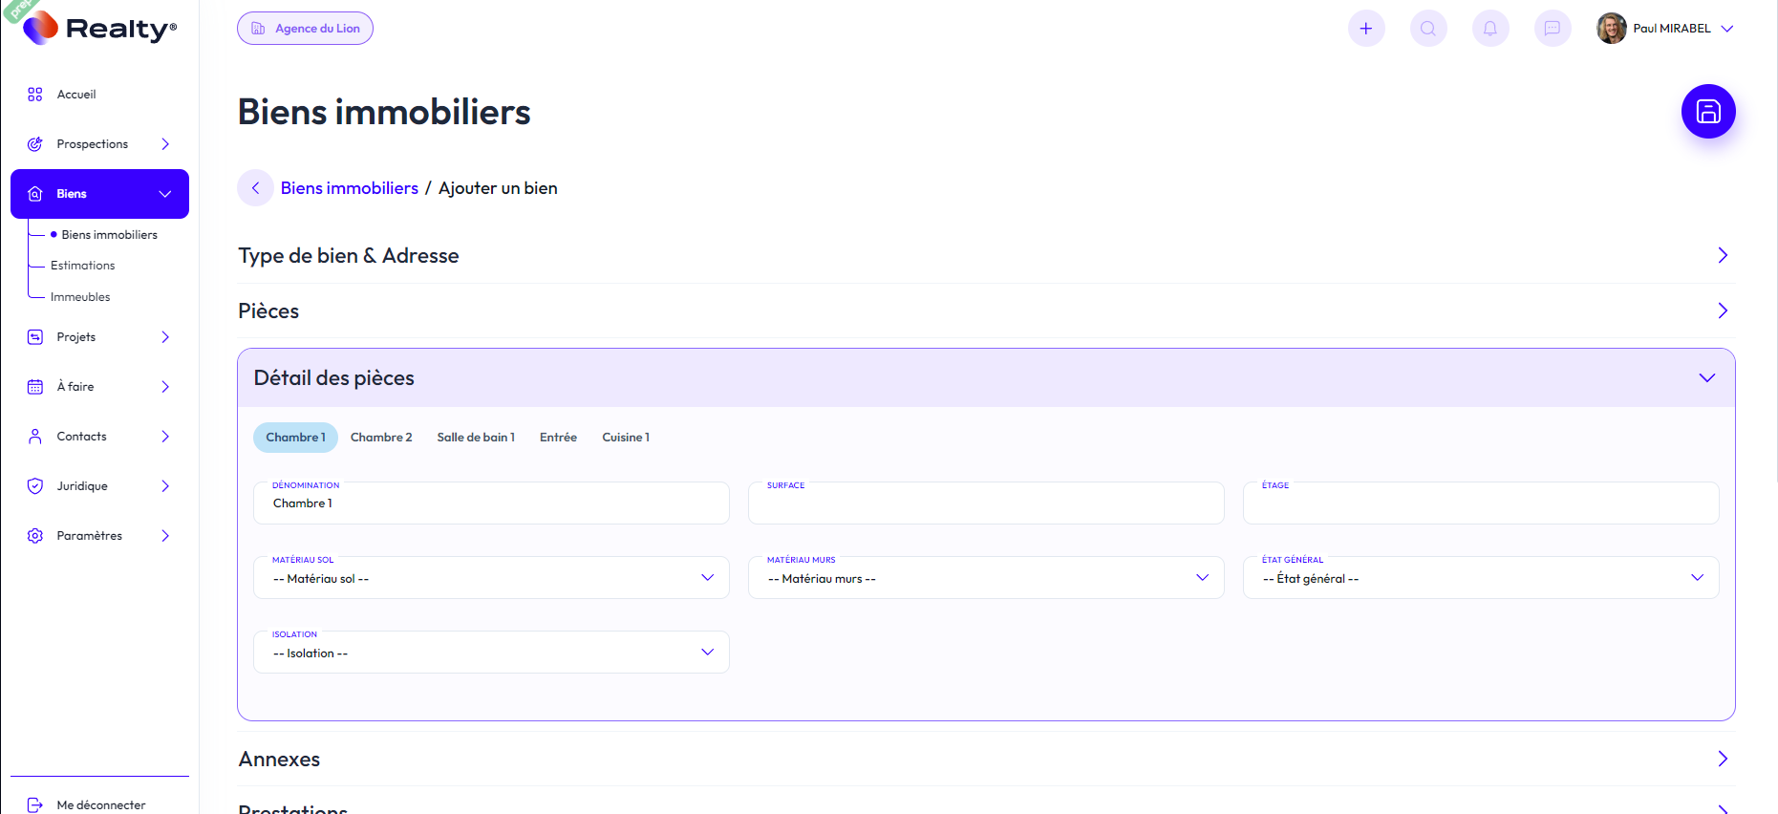Follow the Biens immobiliers breadcrumb link
This screenshot has width=1778, height=814.
point(349,188)
